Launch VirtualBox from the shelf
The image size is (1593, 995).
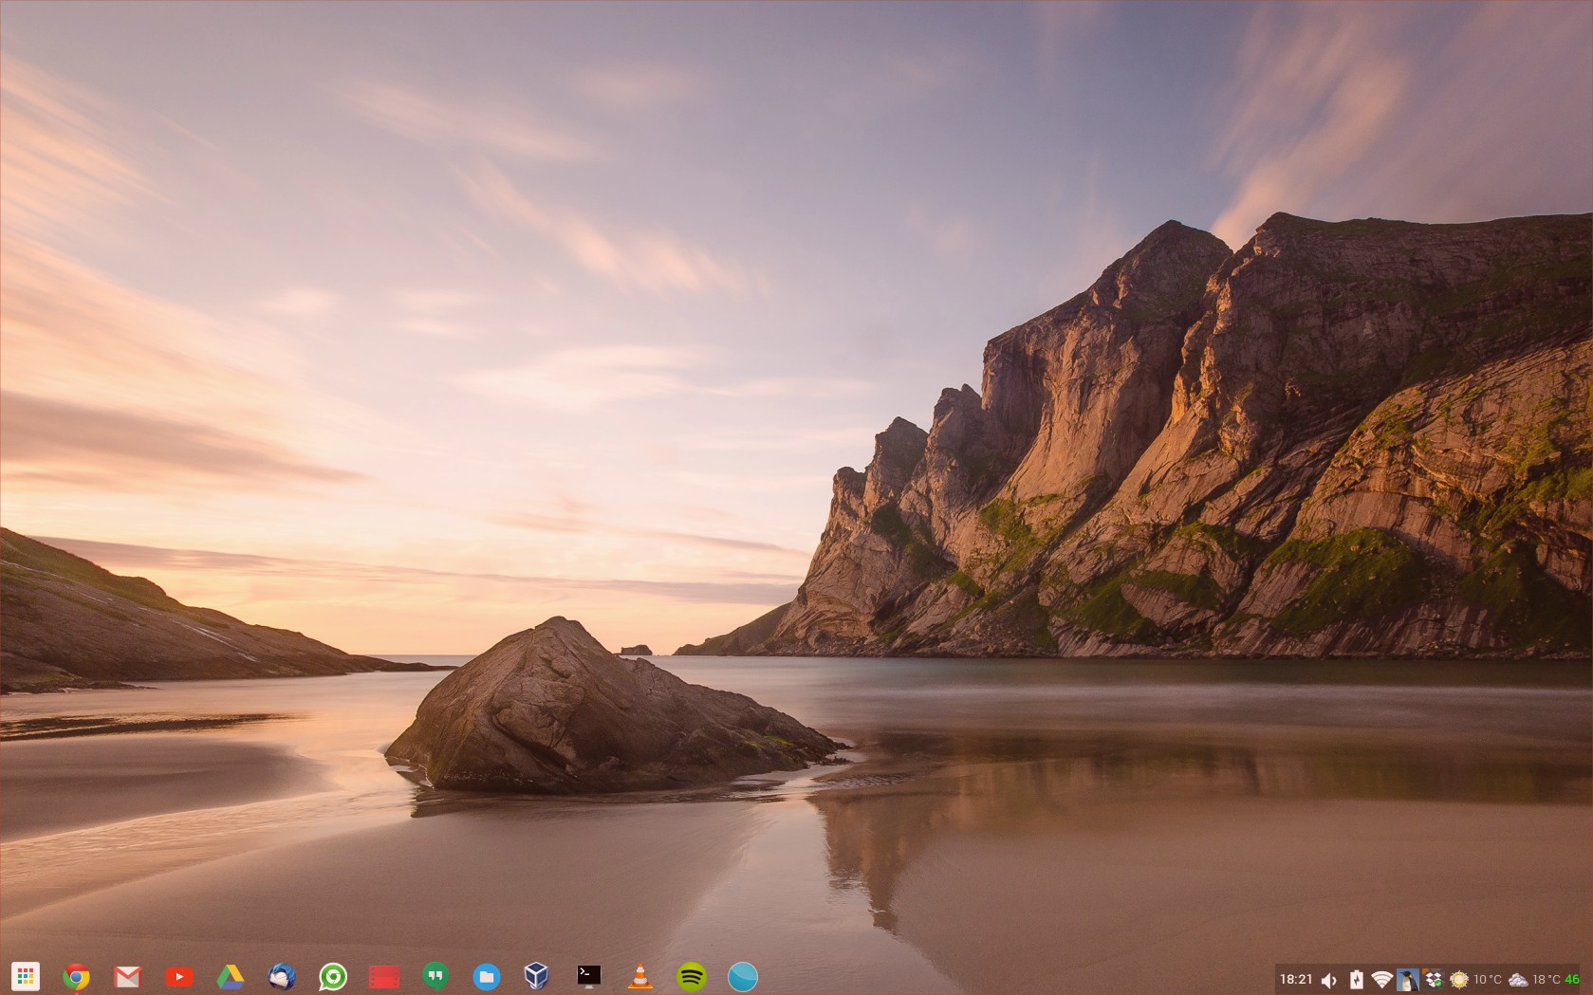[x=537, y=976]
